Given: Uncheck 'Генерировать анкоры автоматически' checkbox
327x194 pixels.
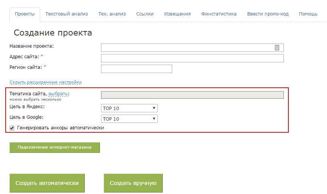Looking at the screenshot, I should coord(12,128).
